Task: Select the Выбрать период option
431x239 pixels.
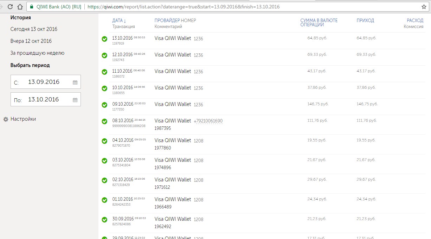Action: (30, 65)
